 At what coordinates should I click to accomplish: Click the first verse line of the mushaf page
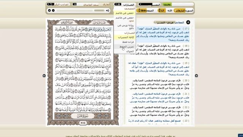pyautogui.click(x=83, y=29)
